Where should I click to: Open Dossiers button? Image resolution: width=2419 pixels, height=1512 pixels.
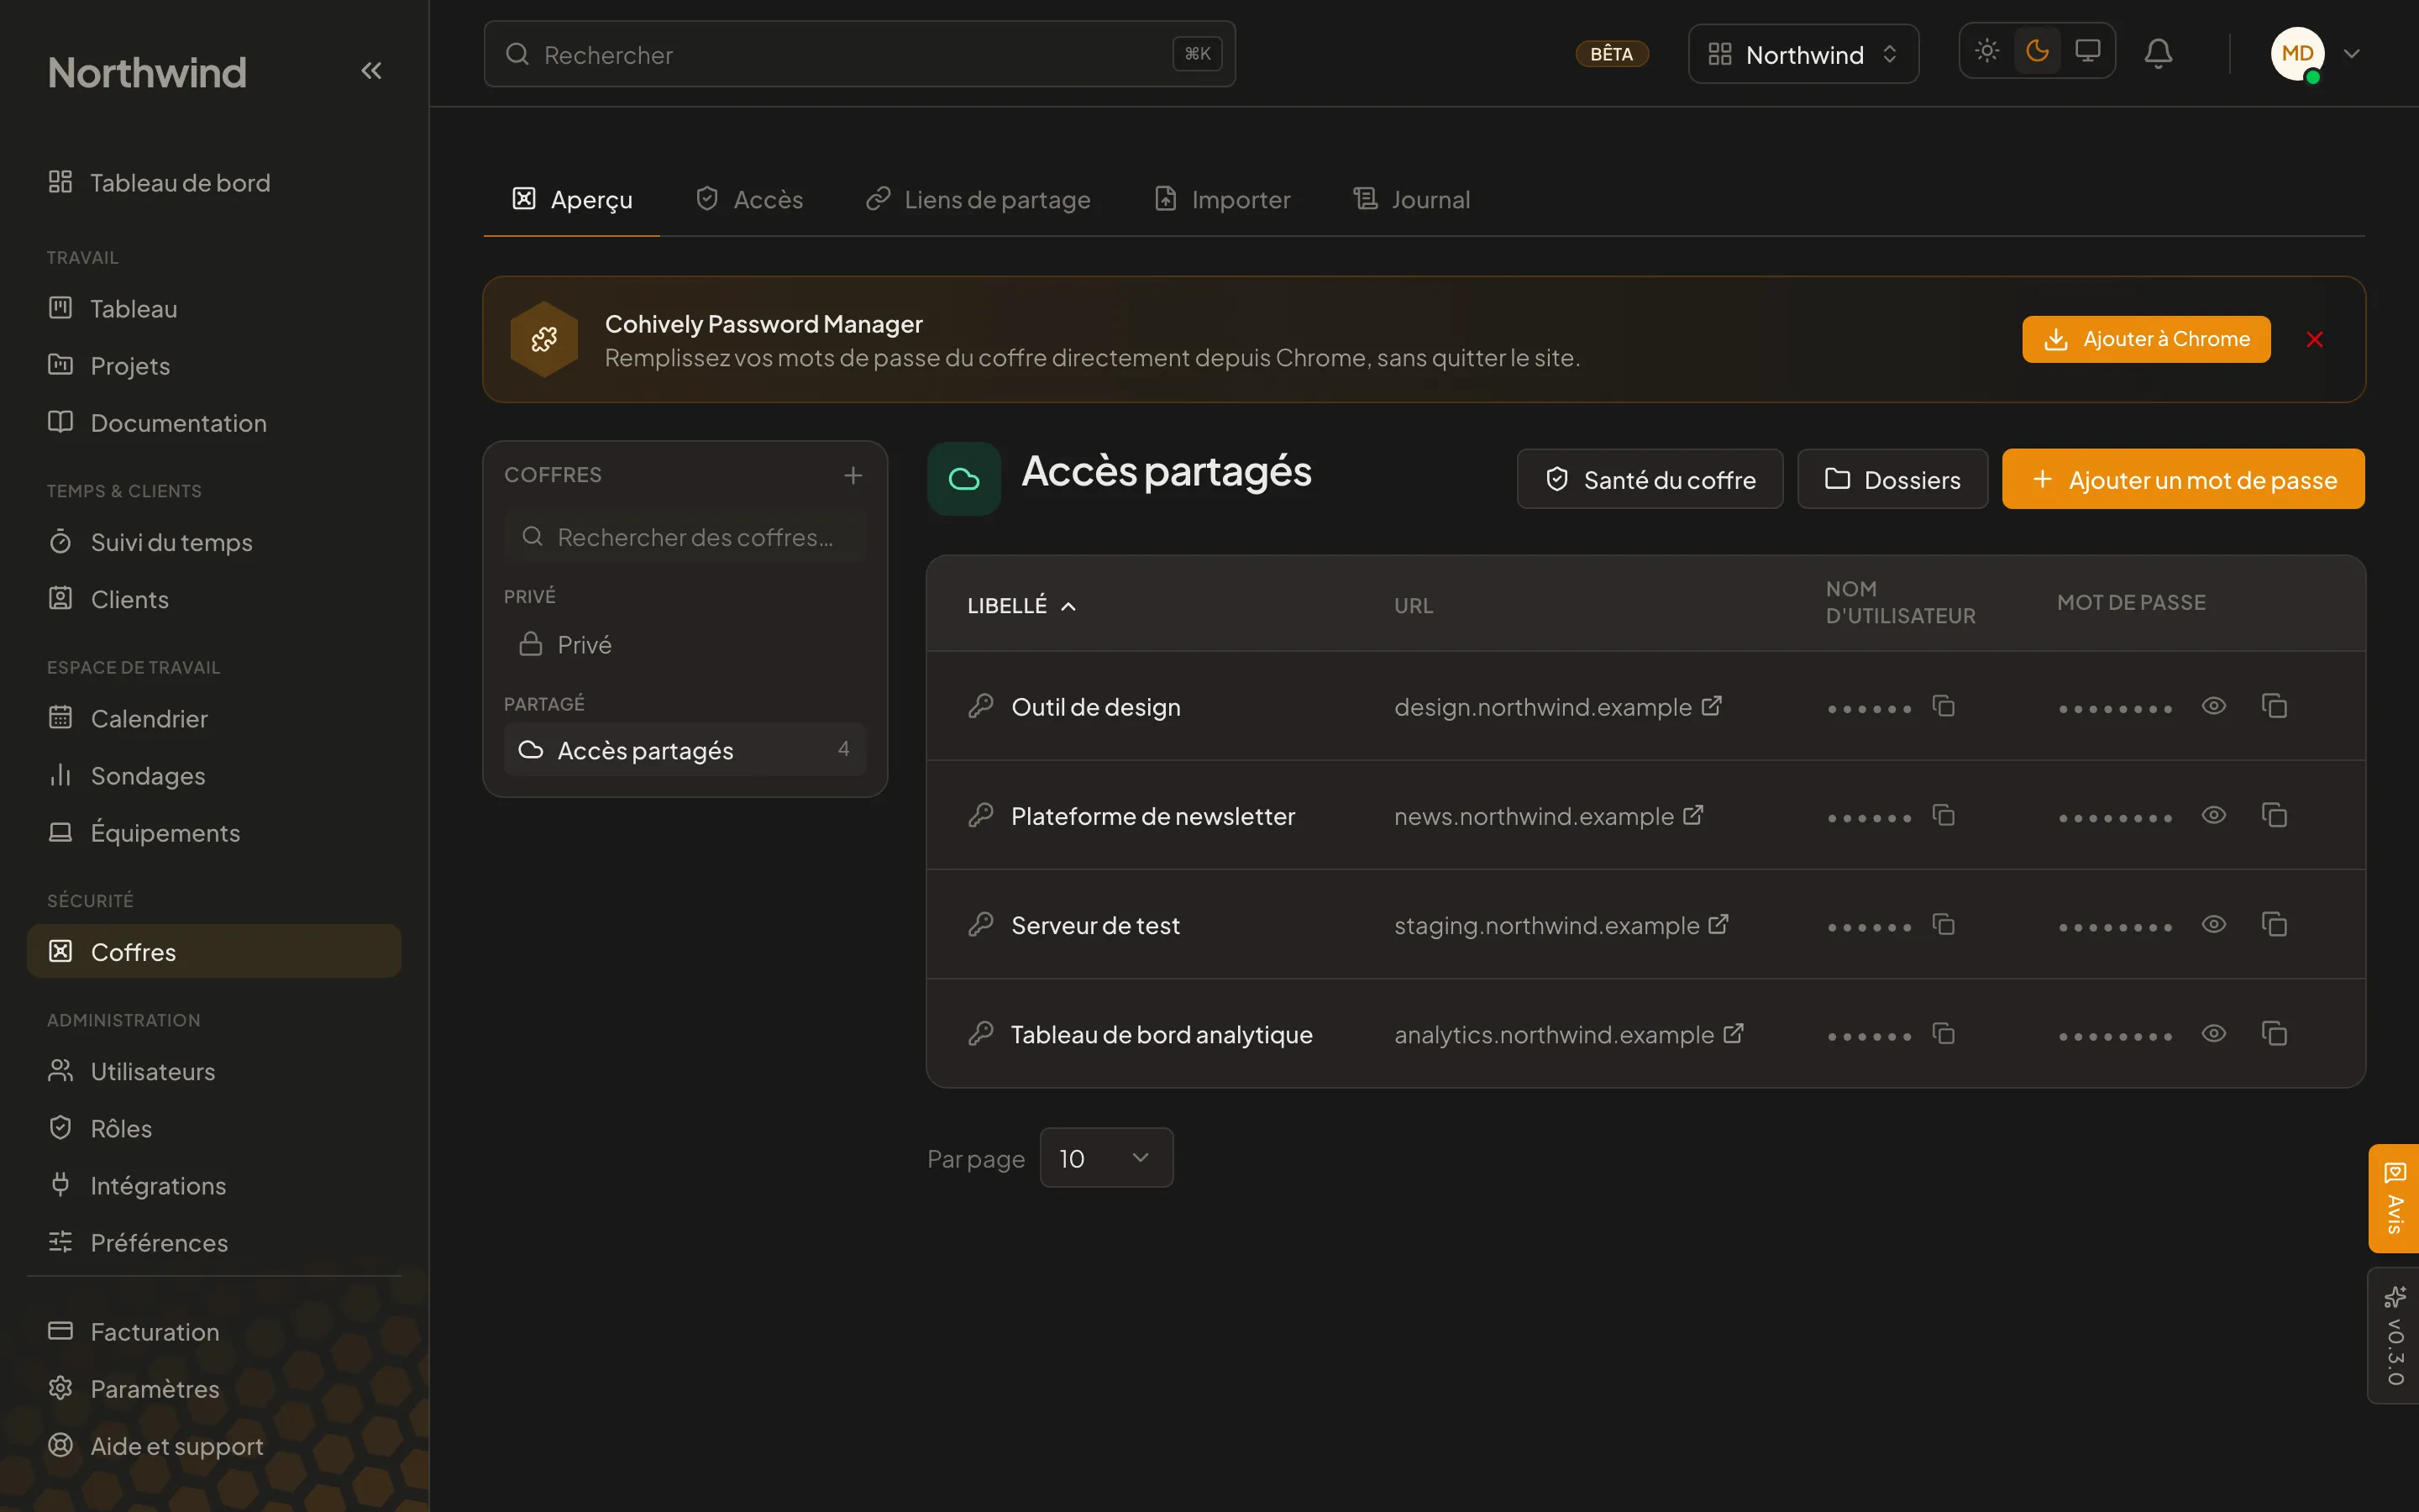[x=1892, y=480]
